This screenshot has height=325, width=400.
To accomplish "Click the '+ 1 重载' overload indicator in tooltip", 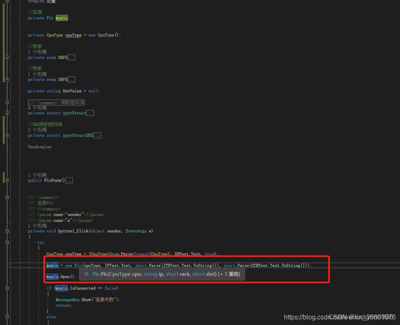I will click(x=228, y=274).
